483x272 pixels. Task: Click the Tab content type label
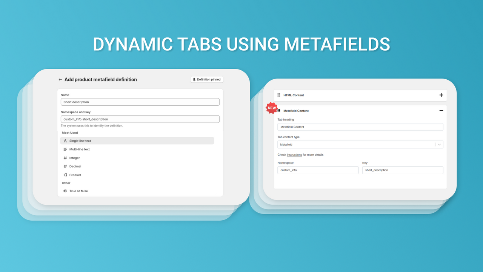pyautogui.click(x=288, y=137)
